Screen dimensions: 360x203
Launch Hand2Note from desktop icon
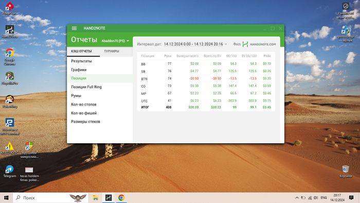[x=10, y=32]
